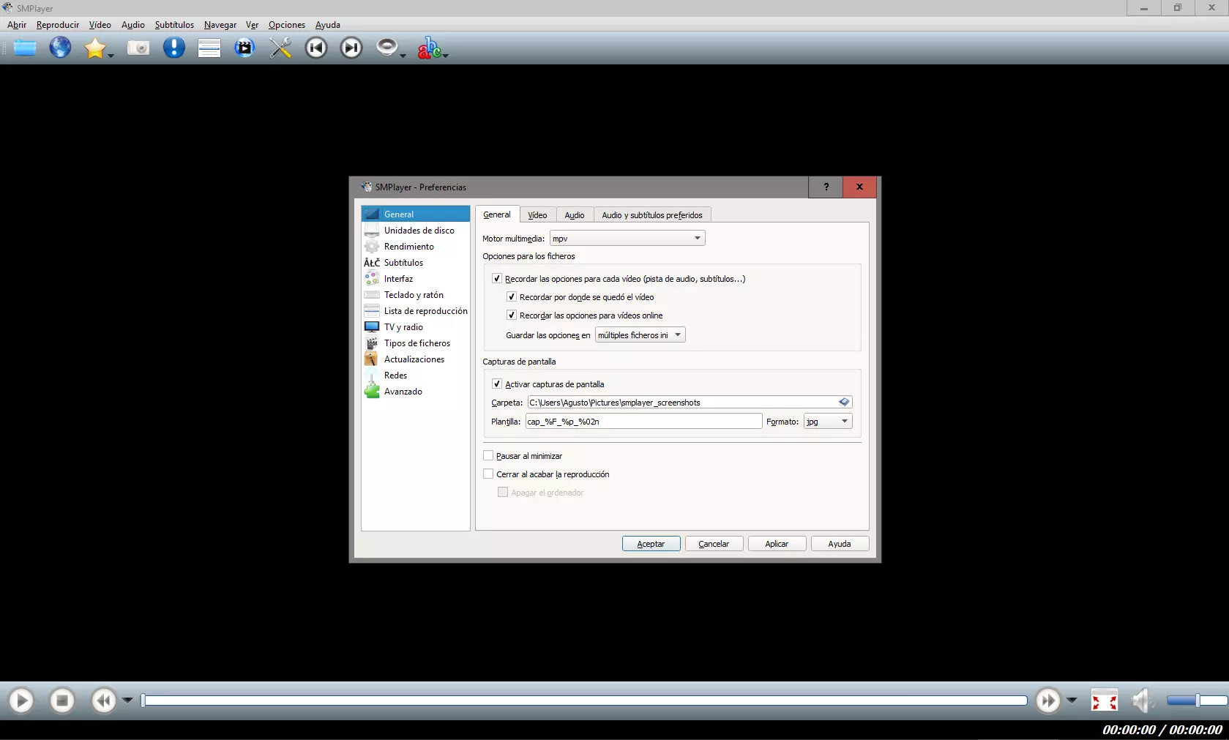Open URL with the globe icon

(60, 48)
